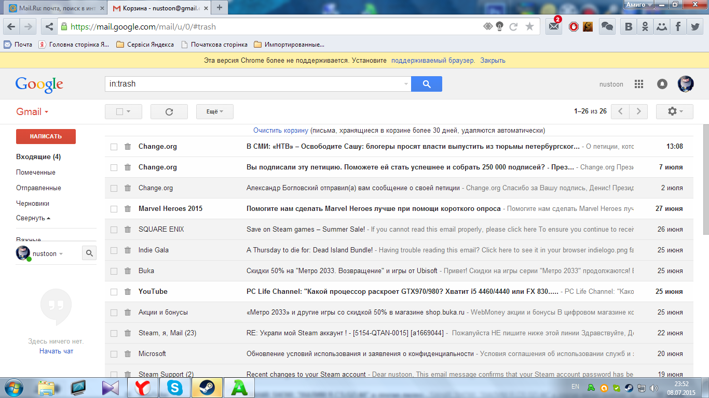The height and width of the screenshot is (398, 709).
Task: Click the Twitter toolbar icon
Action: point(694,27)
